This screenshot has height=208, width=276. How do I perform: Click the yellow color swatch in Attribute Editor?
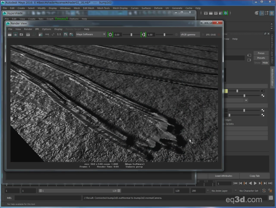(226, 91)
